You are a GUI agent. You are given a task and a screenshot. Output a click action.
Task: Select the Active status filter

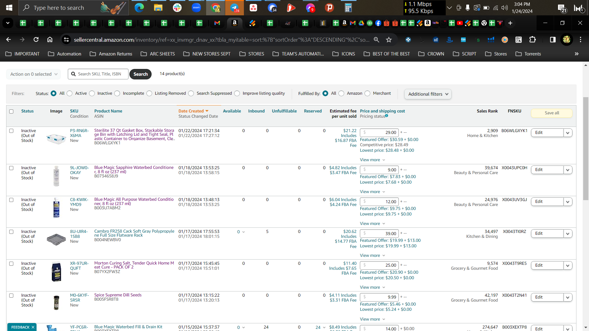(70, 93)
